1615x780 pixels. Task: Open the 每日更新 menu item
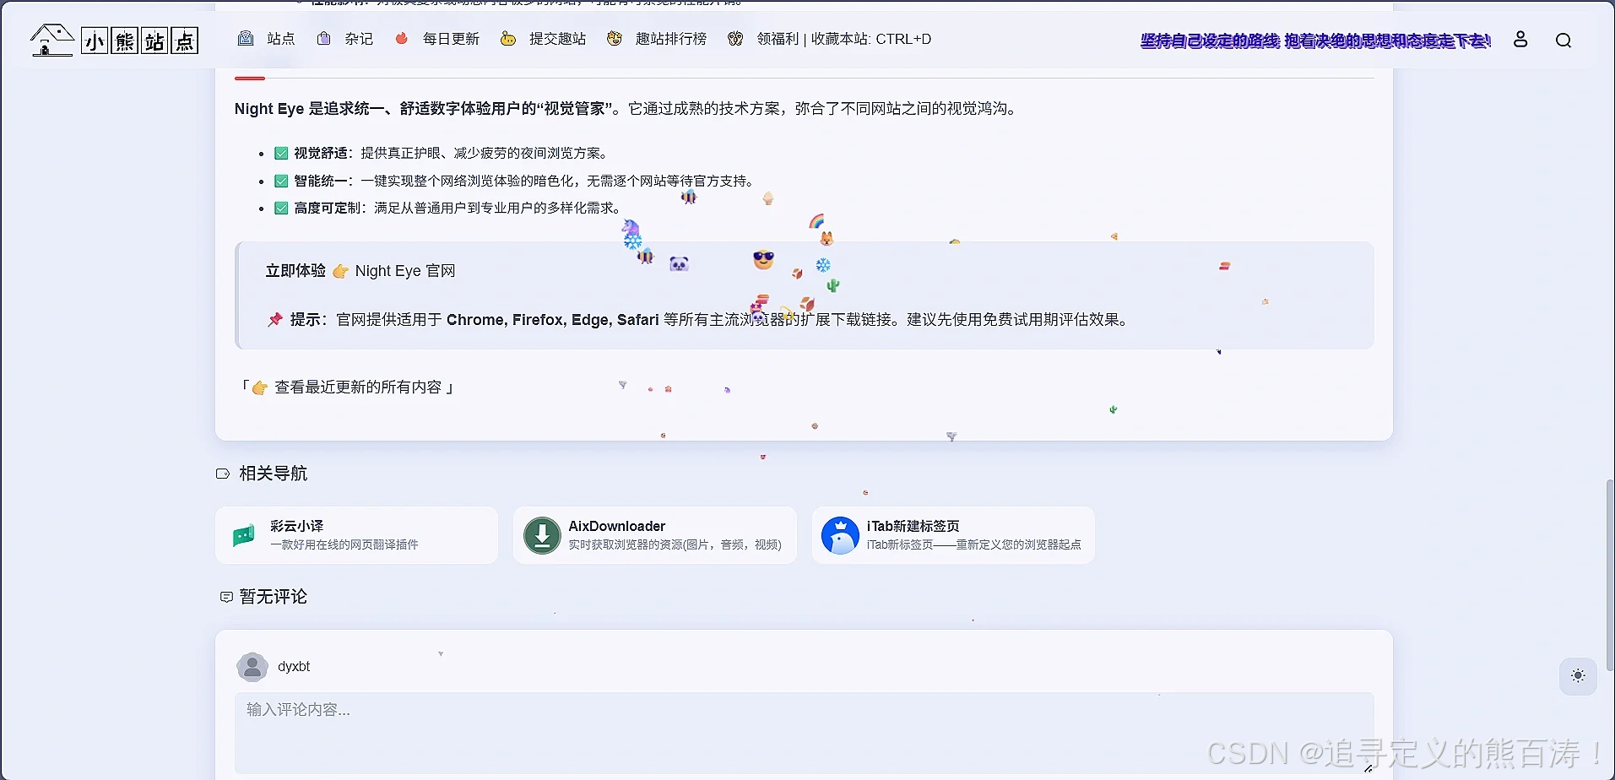tap(451, 39)
